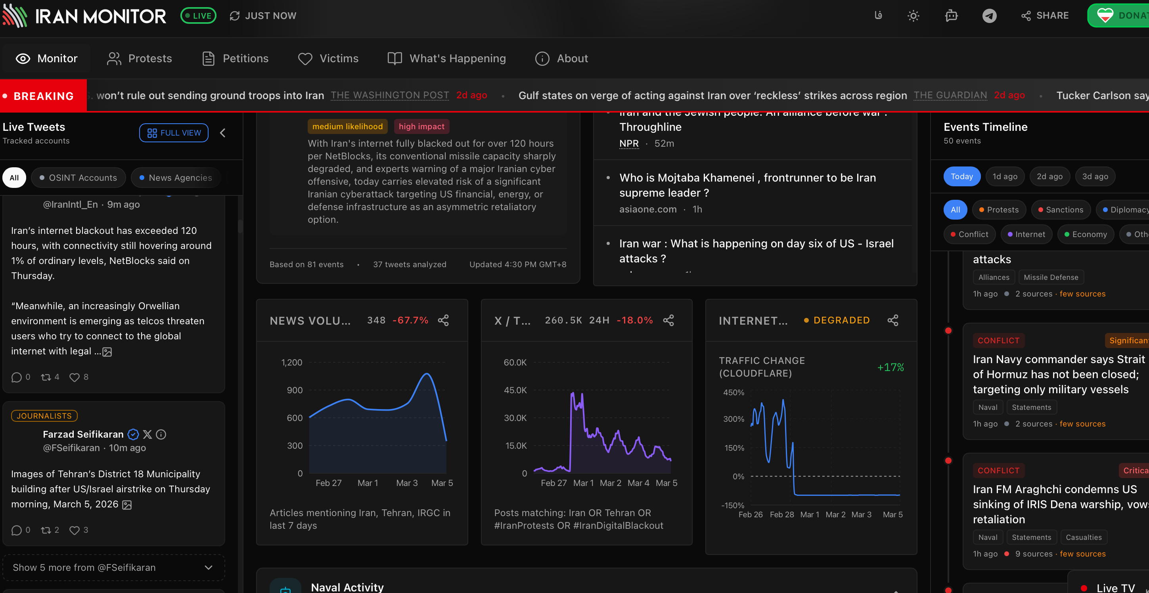Open the Telegram channel icon
Image resolution: width=1149 pixels, height=593 pixels.
(989, 16)
